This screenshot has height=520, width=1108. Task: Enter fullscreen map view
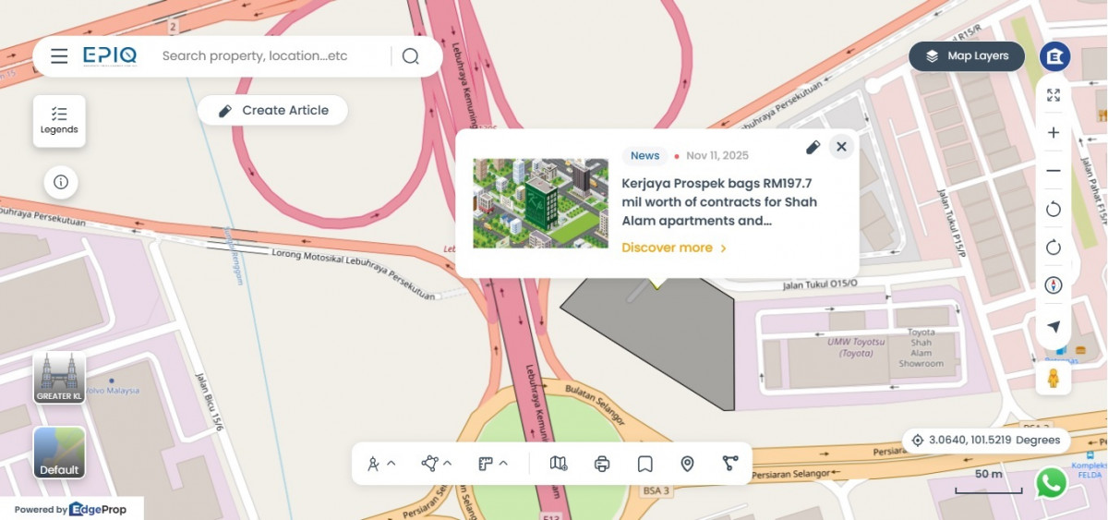1054,95
